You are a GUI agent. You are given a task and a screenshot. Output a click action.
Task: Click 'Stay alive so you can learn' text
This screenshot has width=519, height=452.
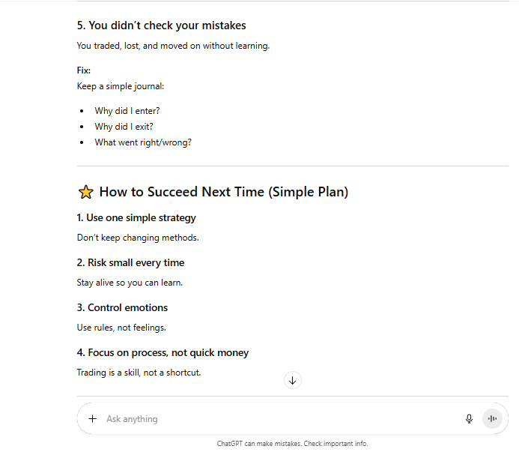coord(130,283)
